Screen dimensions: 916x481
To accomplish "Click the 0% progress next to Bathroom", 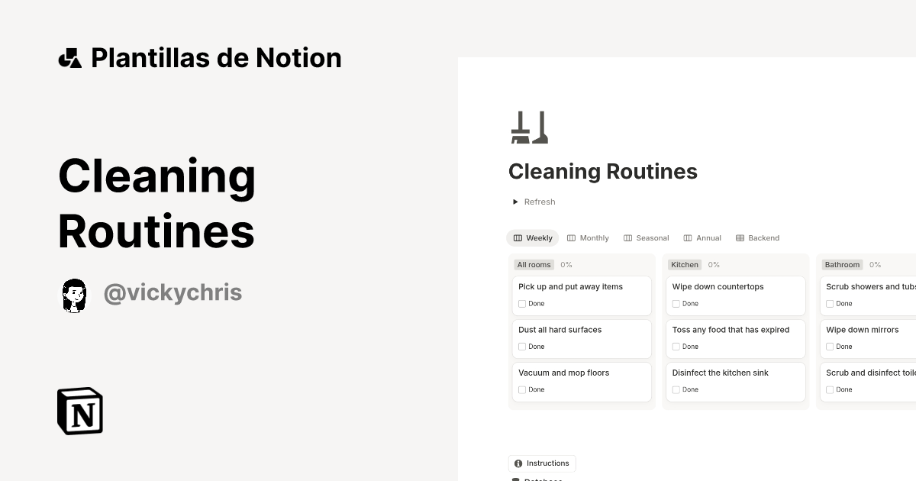I will point(875,264).
